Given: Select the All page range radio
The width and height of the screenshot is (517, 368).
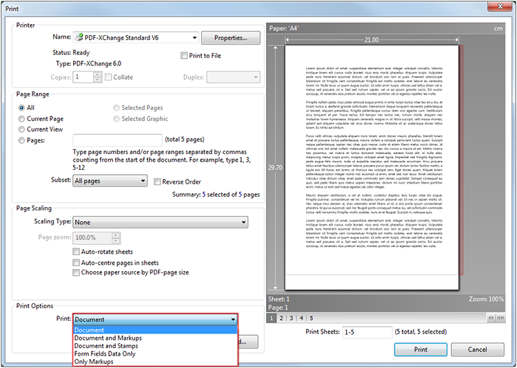Looking at the screenshot, I should (22, 108).
